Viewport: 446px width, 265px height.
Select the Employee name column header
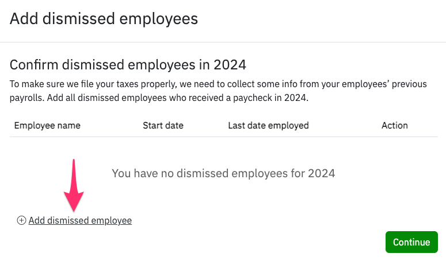[x=47, y=125]
